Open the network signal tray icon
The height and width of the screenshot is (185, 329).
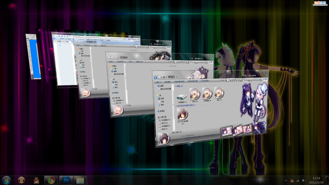(x=297, y=180)
